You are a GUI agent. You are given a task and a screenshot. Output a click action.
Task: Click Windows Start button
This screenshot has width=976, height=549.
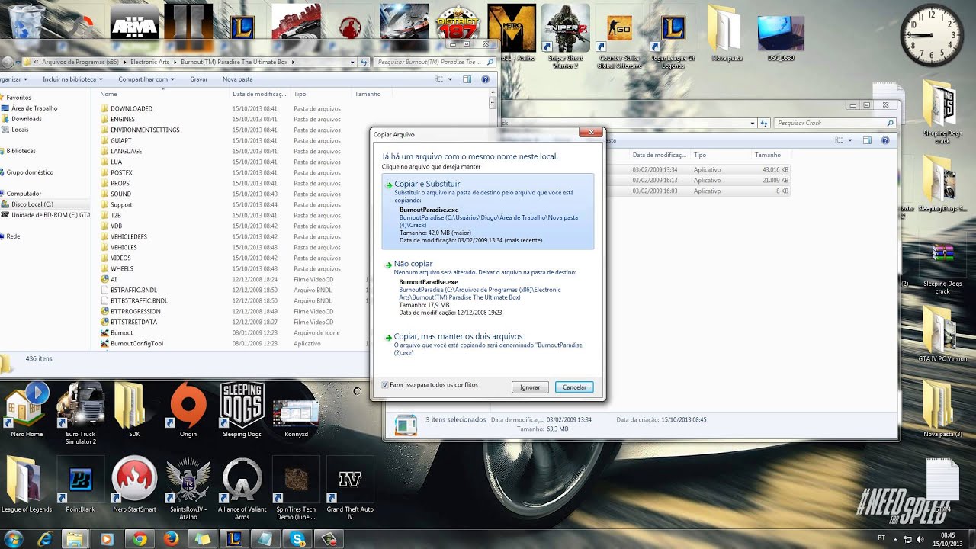coord(15,538)
